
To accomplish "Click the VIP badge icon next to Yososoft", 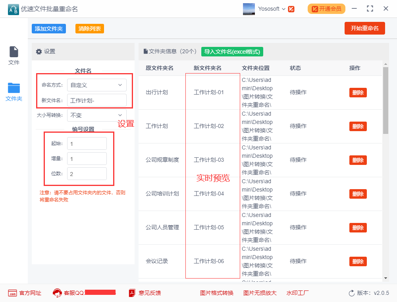I will (291, 9).
